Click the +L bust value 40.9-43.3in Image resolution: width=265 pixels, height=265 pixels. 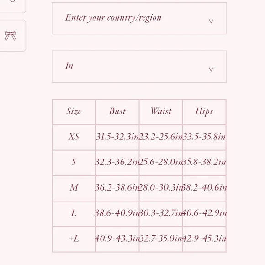(x=117, y=238)
